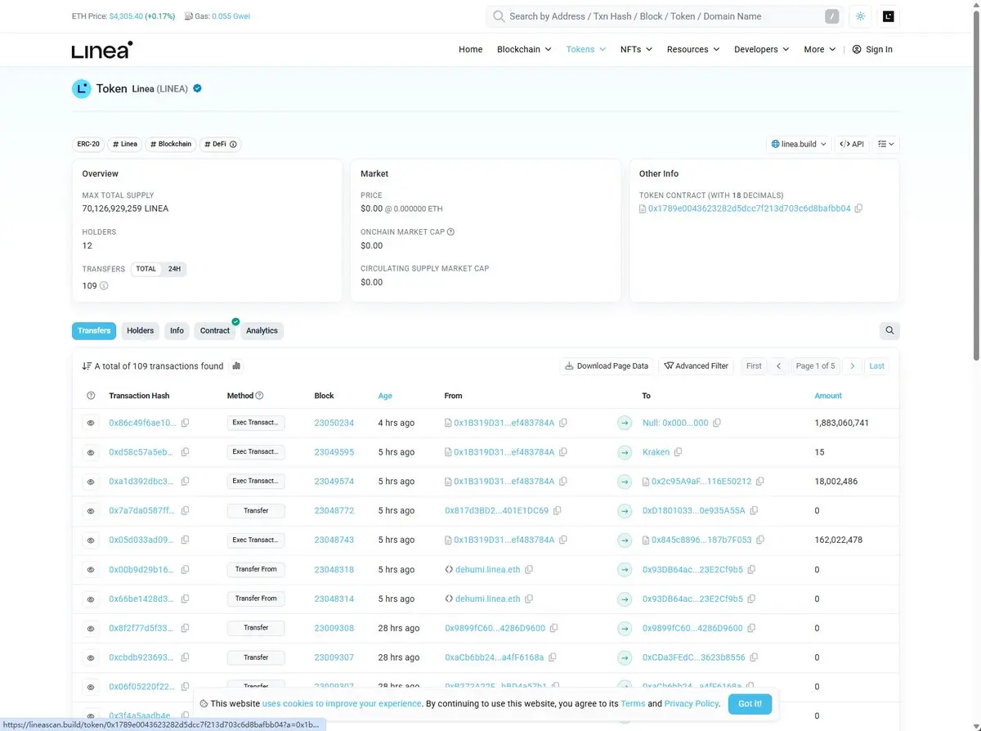Toggle the light/dark theme sun icon

[860, 16]
